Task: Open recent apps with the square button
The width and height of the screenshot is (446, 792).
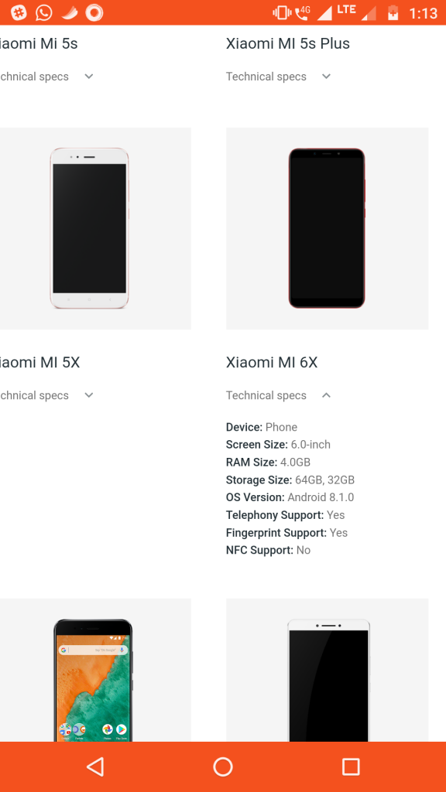Action: 350,766
